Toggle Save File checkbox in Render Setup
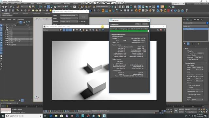This screenshot has height=118, width=209. click(80, 22)
